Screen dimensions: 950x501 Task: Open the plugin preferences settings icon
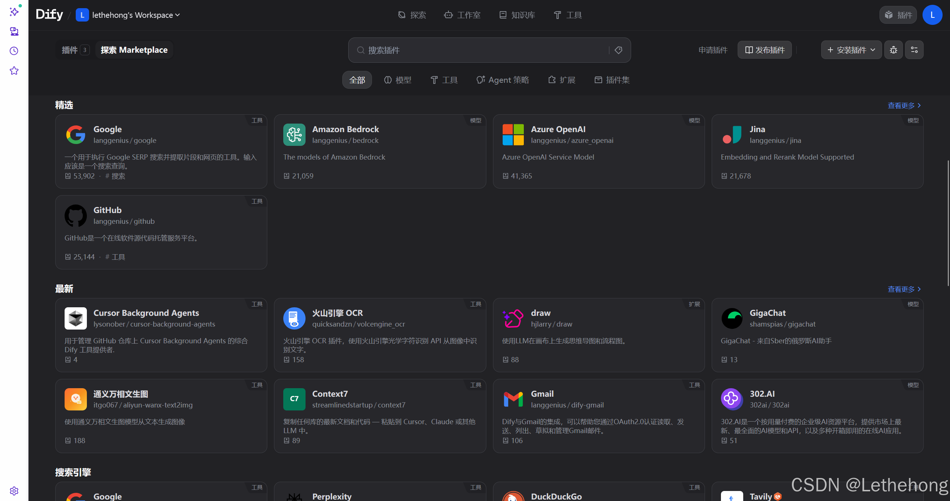click(x=914, y=50)
